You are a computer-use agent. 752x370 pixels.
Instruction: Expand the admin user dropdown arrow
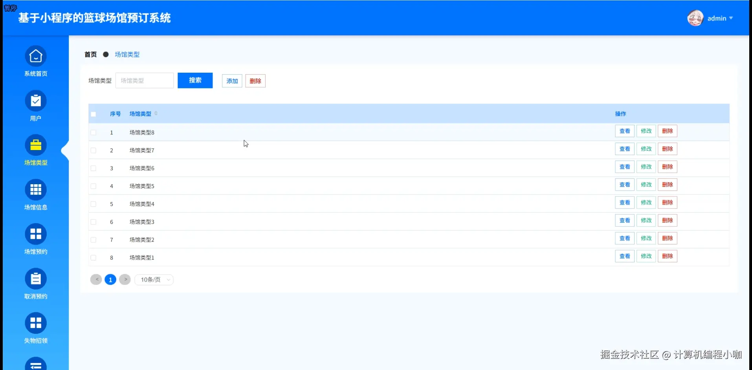(731, 18)
